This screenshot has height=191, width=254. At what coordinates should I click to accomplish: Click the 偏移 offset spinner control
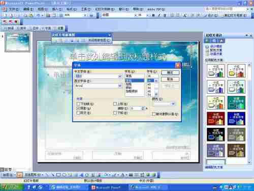[x=143, y=108]
